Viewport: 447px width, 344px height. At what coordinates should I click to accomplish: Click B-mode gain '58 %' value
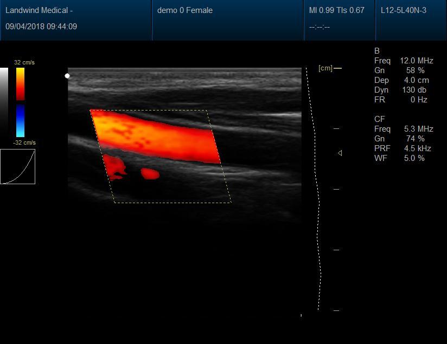point(416,70)
